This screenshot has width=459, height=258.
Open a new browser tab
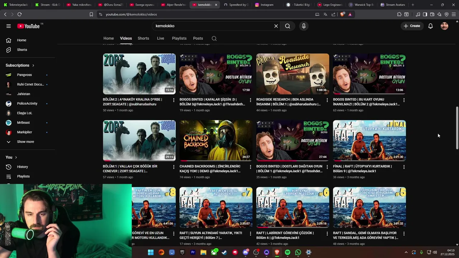pos(413,5)
